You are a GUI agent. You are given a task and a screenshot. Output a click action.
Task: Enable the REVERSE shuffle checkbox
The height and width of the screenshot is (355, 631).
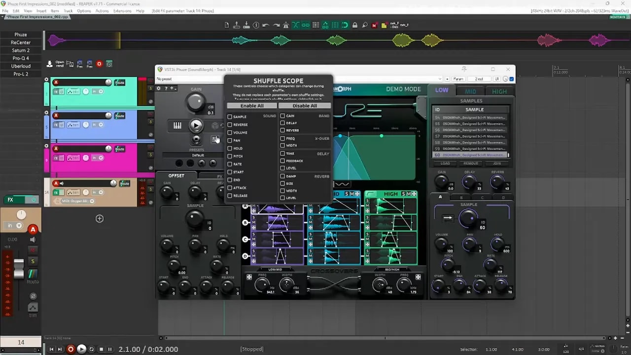click(230, 125)
